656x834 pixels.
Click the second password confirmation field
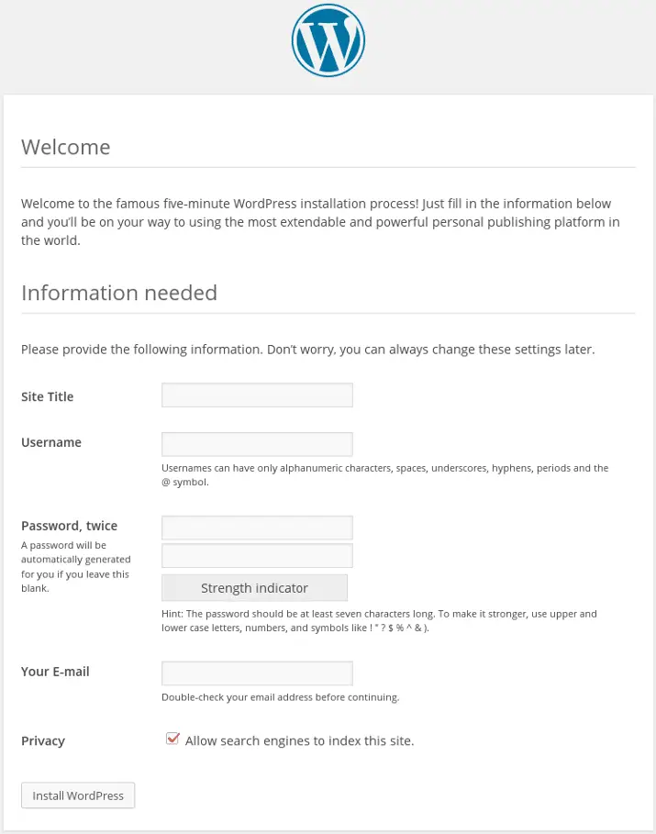257,555
